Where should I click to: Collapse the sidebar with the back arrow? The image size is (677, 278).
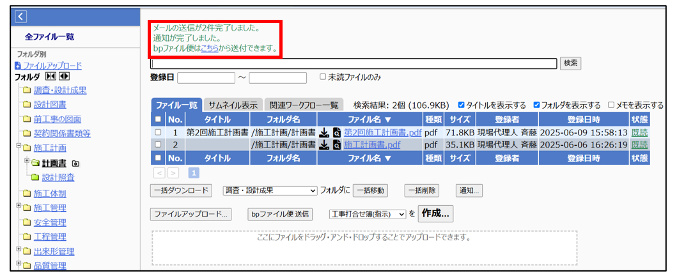21,17
